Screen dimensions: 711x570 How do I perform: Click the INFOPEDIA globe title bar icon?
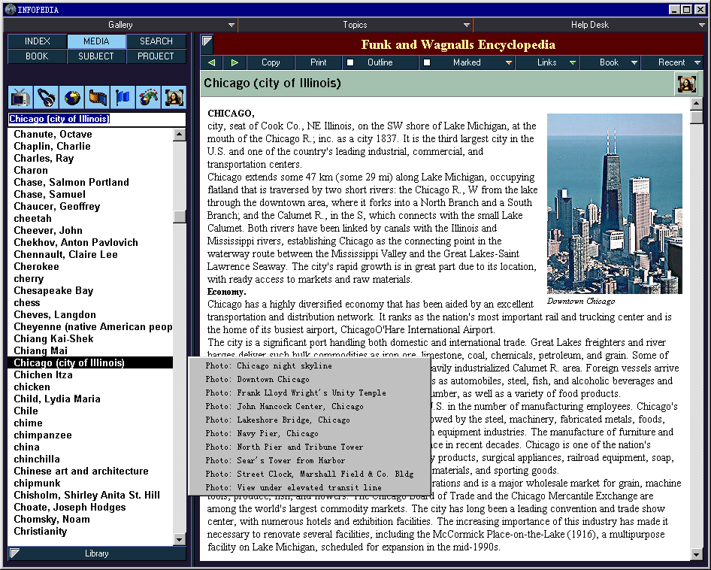(x=10, y=10)
